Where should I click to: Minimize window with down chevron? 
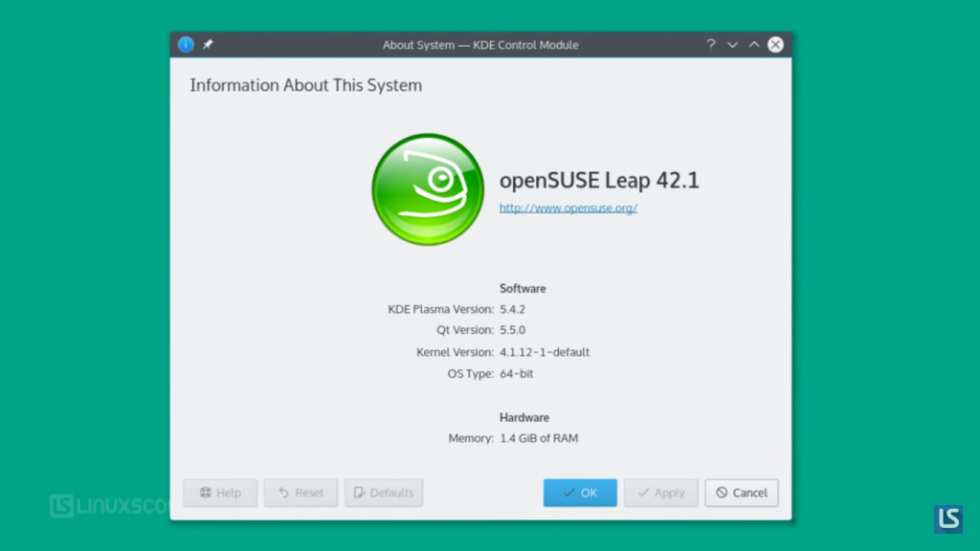tap(732, 45)
